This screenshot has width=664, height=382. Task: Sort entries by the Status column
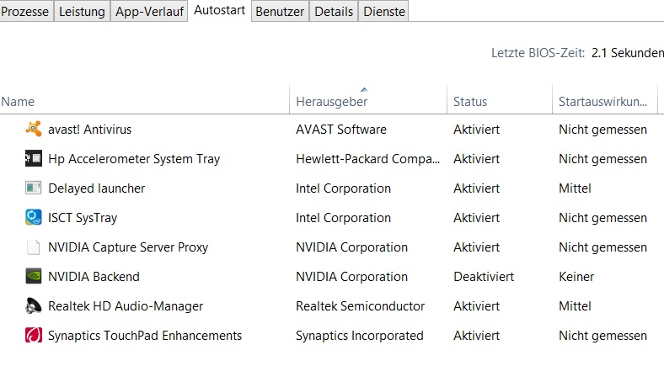[470, 102]
